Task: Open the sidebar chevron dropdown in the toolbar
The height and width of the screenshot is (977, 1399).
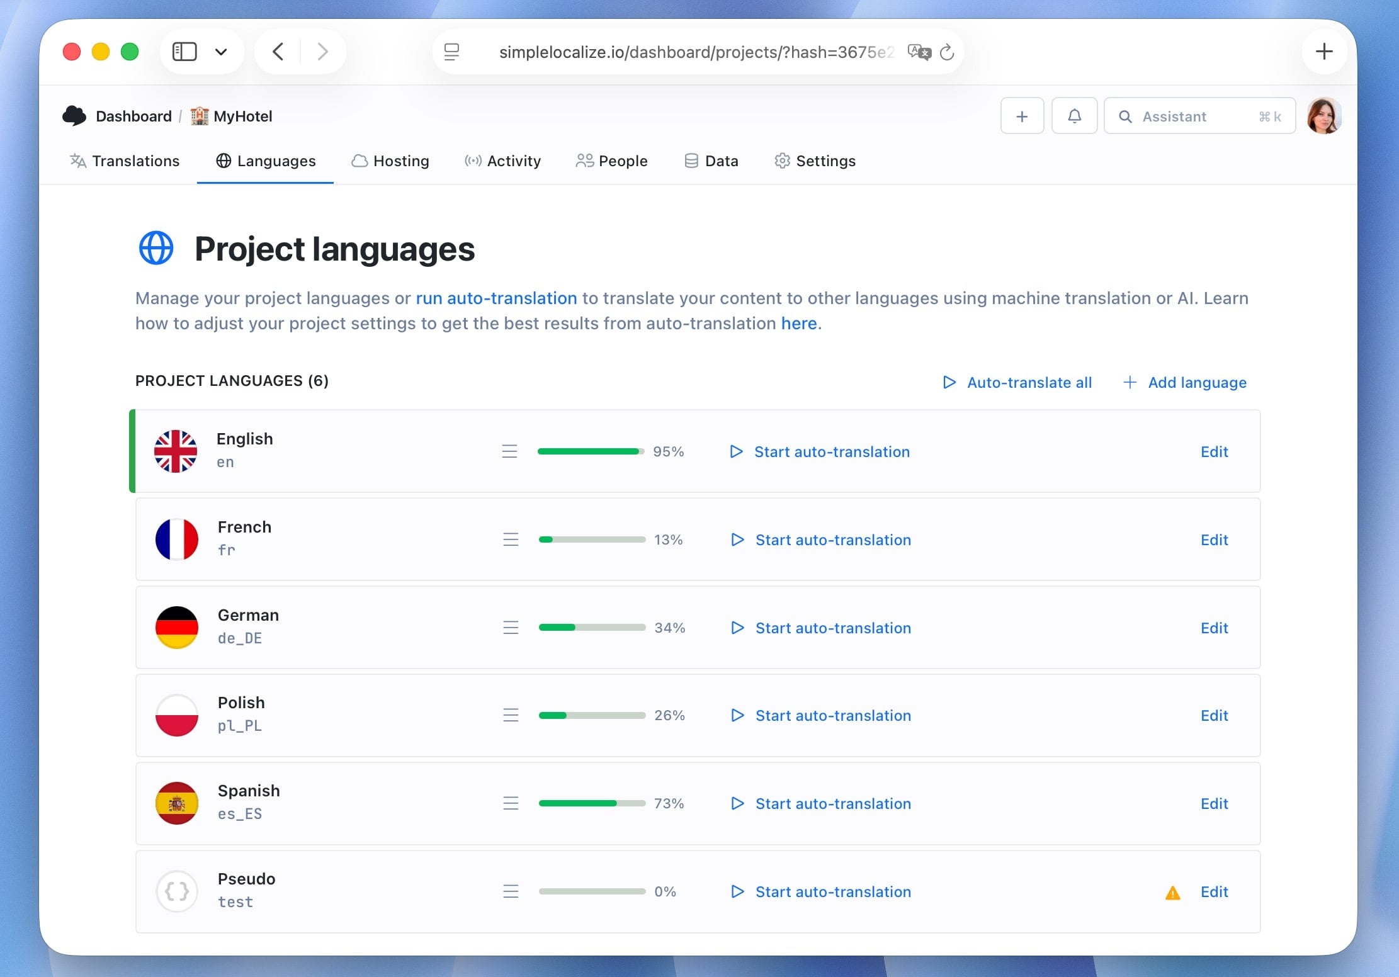Action: click(x=221, y=51)
